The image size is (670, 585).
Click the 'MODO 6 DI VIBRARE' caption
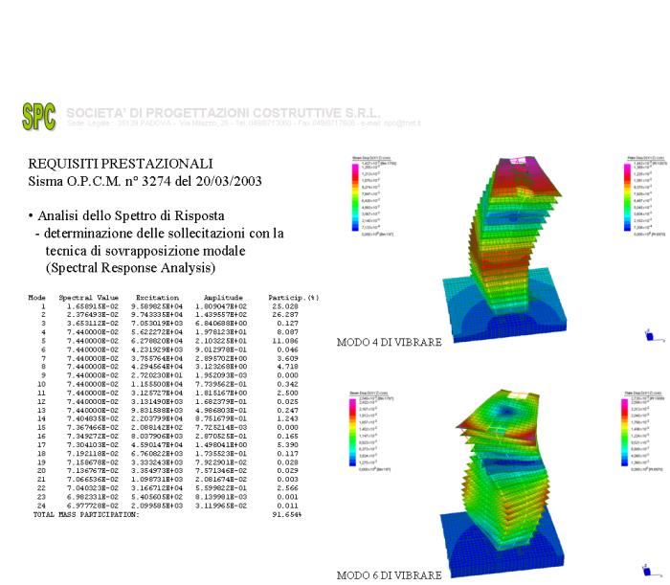click(390, 575)
